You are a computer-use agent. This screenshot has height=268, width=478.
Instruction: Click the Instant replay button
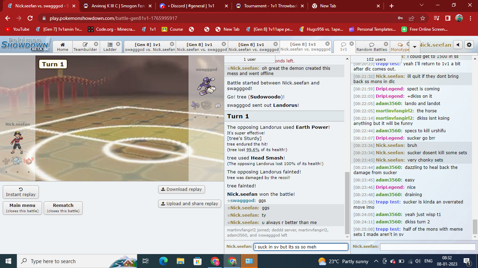point(21,192)
